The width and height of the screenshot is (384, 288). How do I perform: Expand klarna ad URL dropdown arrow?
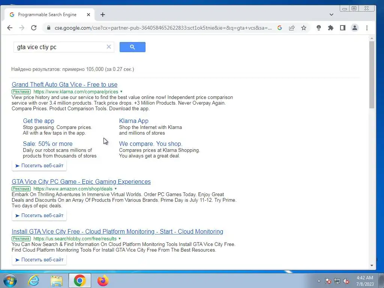click(121, 91)
